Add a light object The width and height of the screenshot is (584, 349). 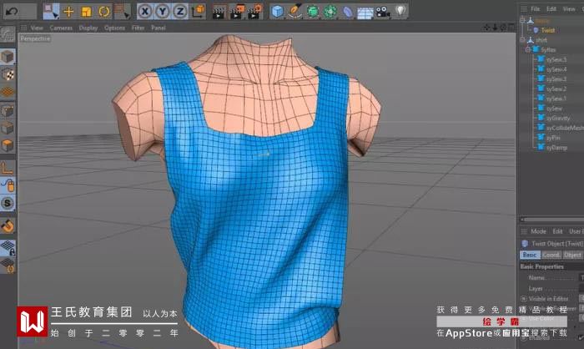click(x=400, y=11)
